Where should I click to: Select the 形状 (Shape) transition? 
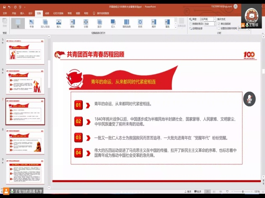[x=140, y=23]
